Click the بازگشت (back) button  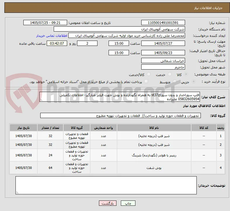(x=108, y=203)
